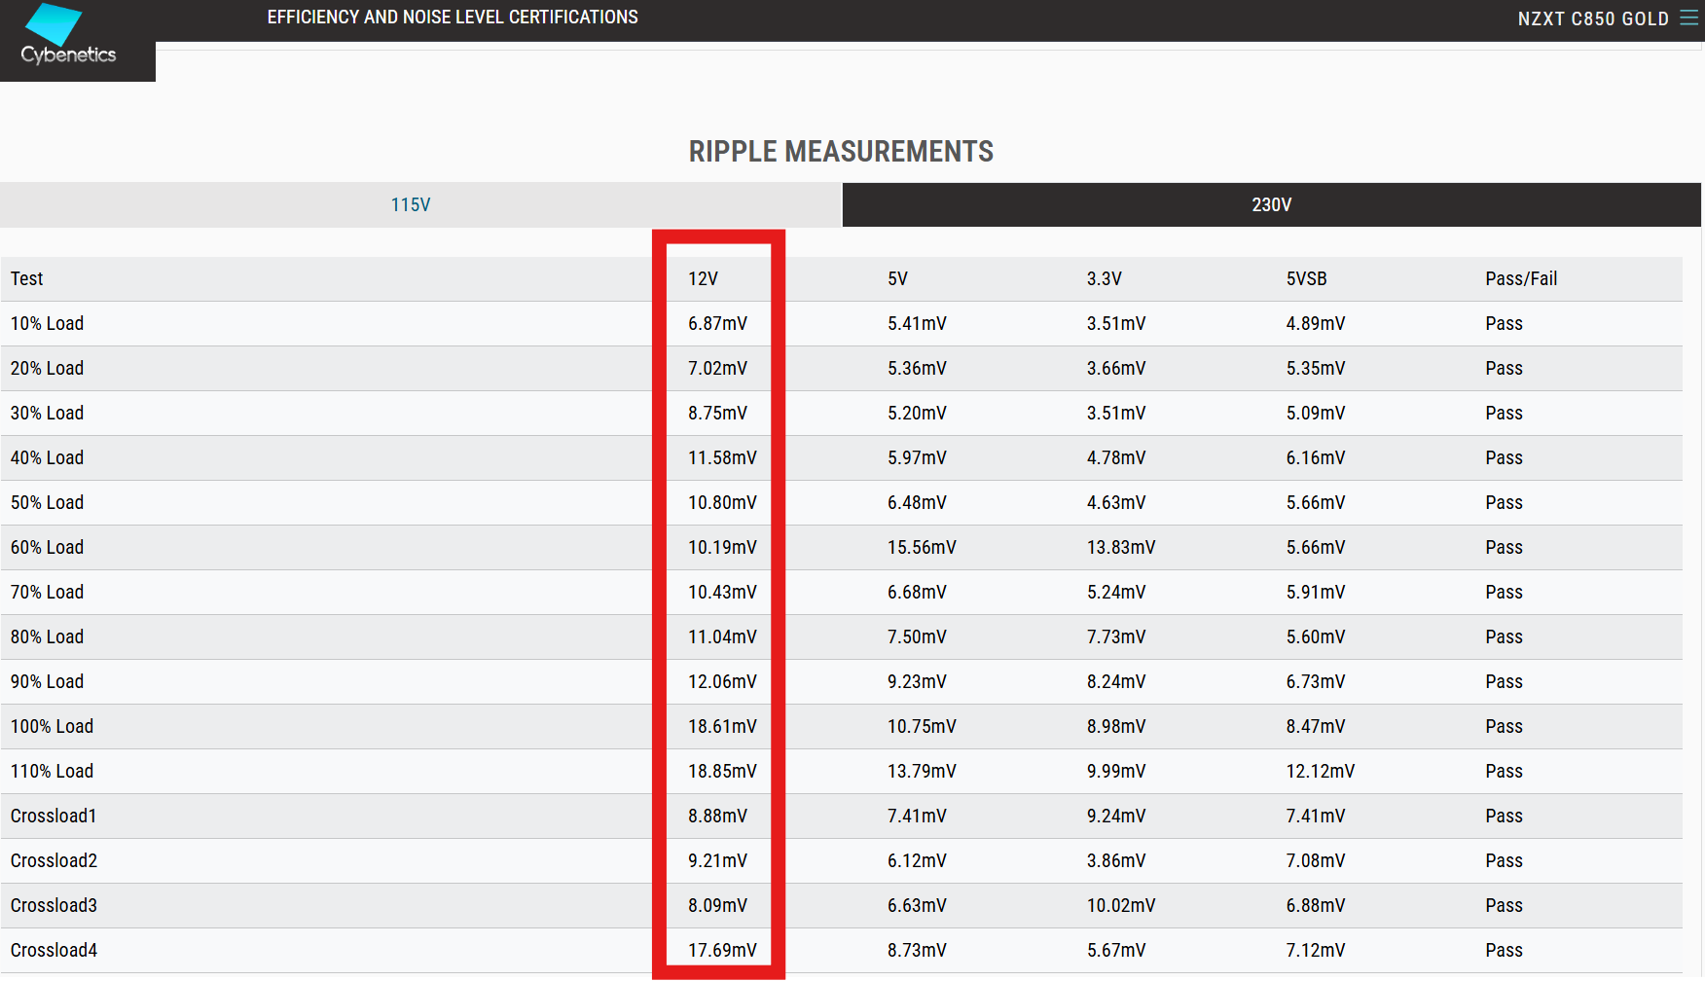Select the 3.3V column header
Screen dimensions: 1705x981
[x=1105, y=279]
